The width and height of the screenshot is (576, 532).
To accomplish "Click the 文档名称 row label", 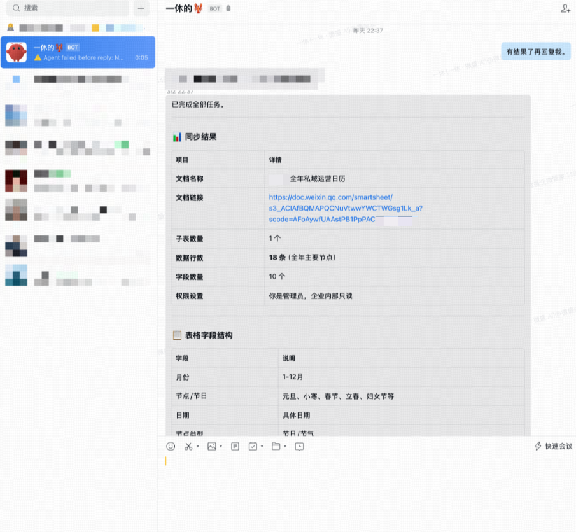I will tap(189, 179).
